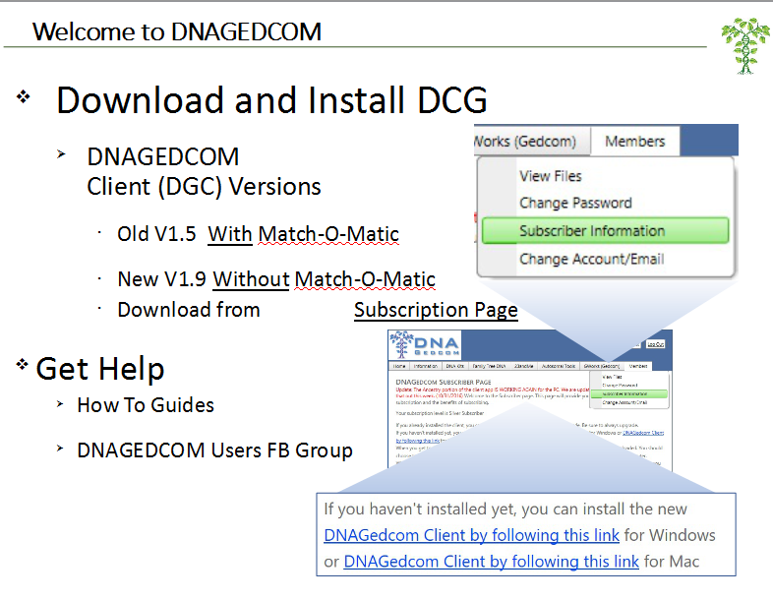Open Family Tree DNA tab in small screenshot
The image size is (773, 600).
489,366
